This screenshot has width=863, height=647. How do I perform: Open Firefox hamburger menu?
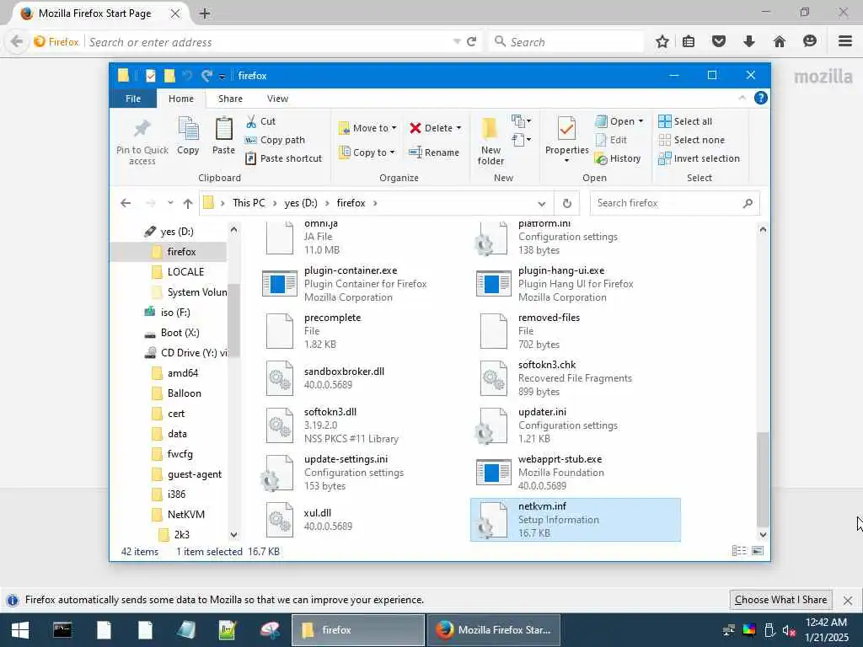(x=845, y=41)
